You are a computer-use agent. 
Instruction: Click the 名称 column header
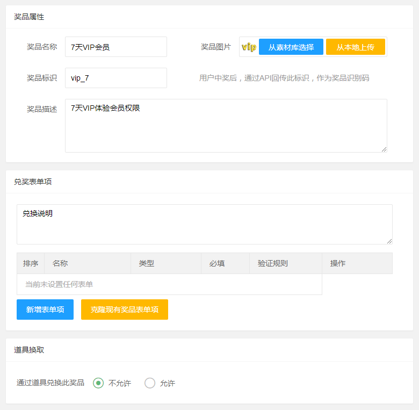[88, 263]
